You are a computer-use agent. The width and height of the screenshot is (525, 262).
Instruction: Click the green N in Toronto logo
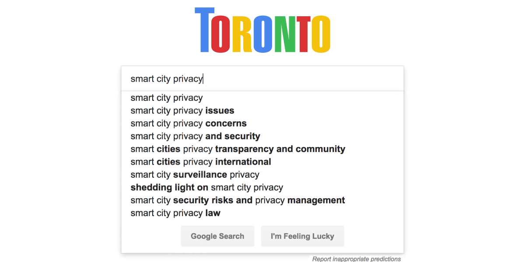(283, 34)
